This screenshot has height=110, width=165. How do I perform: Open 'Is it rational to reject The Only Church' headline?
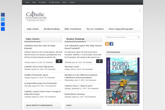coord(83,47)
